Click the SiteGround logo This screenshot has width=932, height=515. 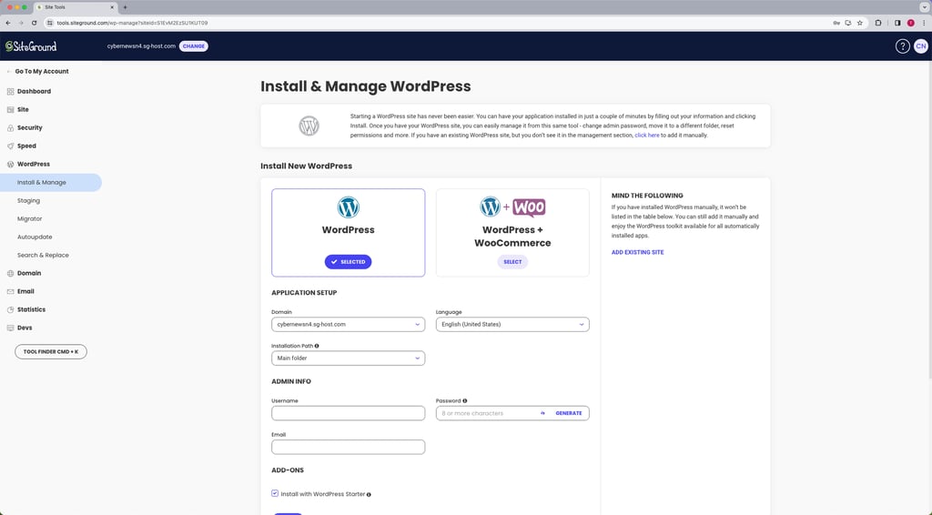(x=31, y=46)
